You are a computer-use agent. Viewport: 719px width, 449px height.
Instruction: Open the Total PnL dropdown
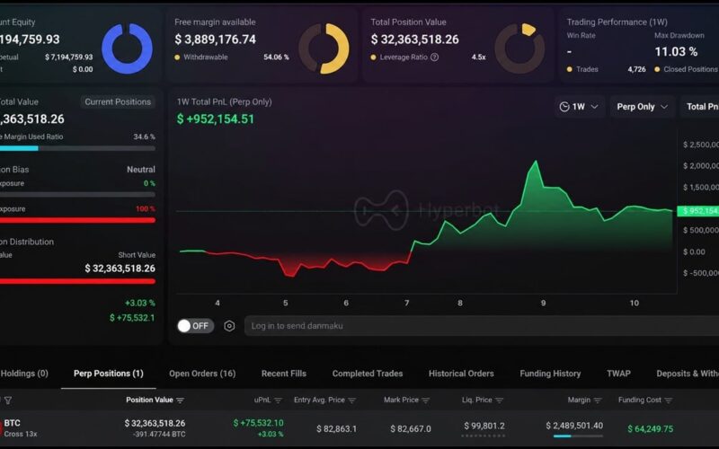(701, 107)
